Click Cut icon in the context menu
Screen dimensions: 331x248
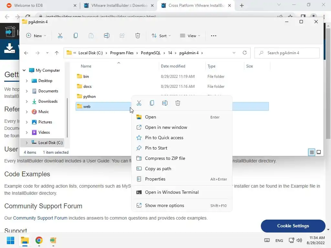139,103
